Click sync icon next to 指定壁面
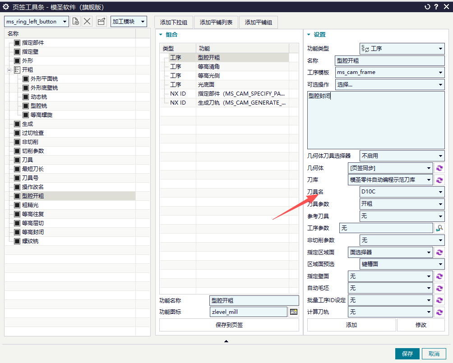This screenshot has width=453, height=363. [439, 276]
